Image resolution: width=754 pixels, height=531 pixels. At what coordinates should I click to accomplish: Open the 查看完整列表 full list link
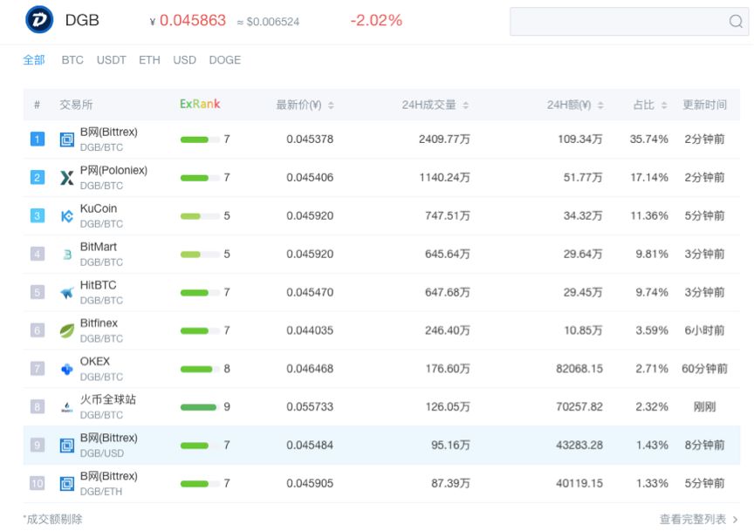[x=692, y=520]
